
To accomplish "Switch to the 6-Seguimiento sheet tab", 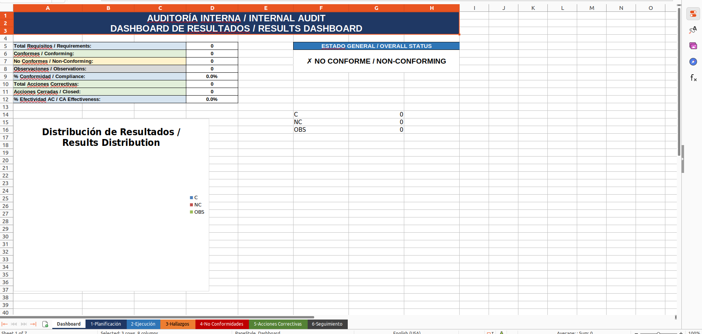I will click(327, 324).
